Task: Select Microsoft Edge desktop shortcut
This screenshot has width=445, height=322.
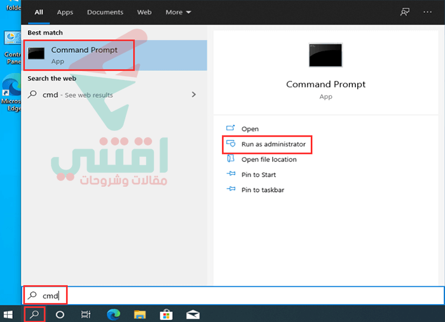Action: pyautogui.click(x=11, y=93)
